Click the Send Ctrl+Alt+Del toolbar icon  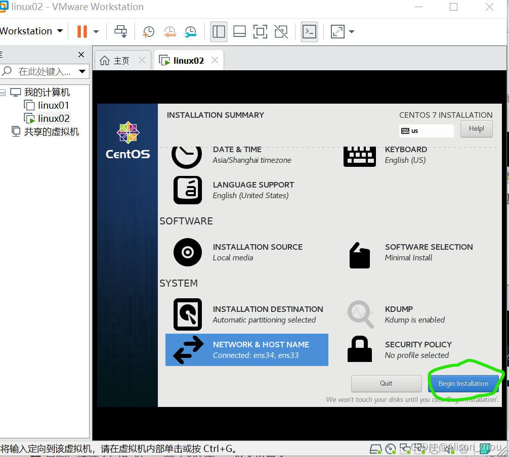pyautogui.click(x=121, y=31)
